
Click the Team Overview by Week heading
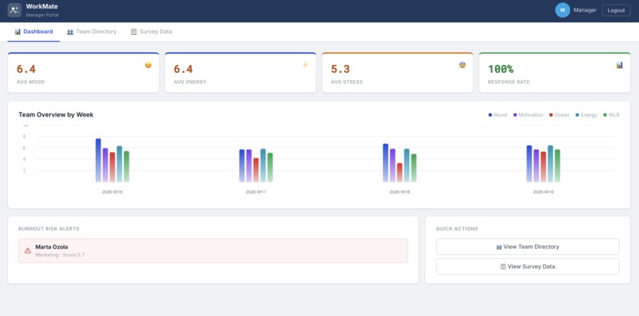coord(55,115)
